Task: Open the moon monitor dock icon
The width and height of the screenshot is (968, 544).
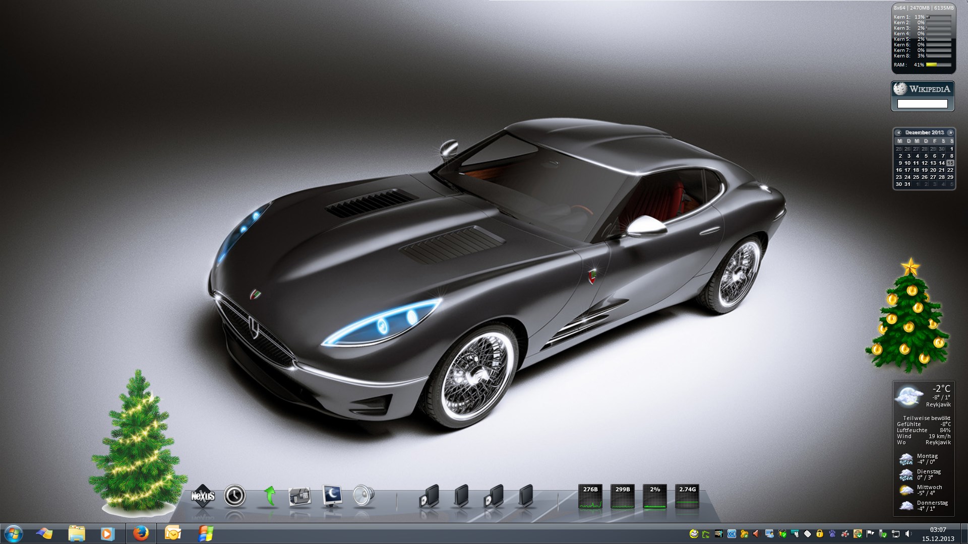Action: point(332,496)
